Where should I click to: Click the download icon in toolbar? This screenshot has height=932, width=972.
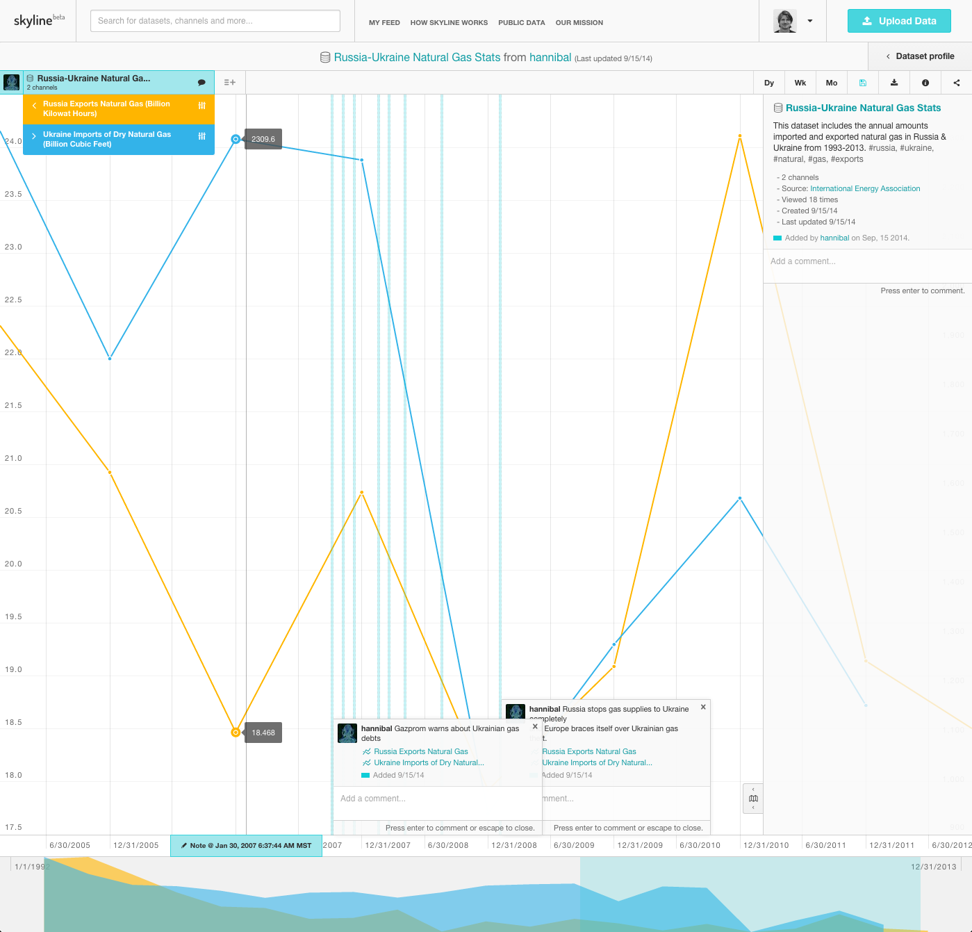pos(894,83)
